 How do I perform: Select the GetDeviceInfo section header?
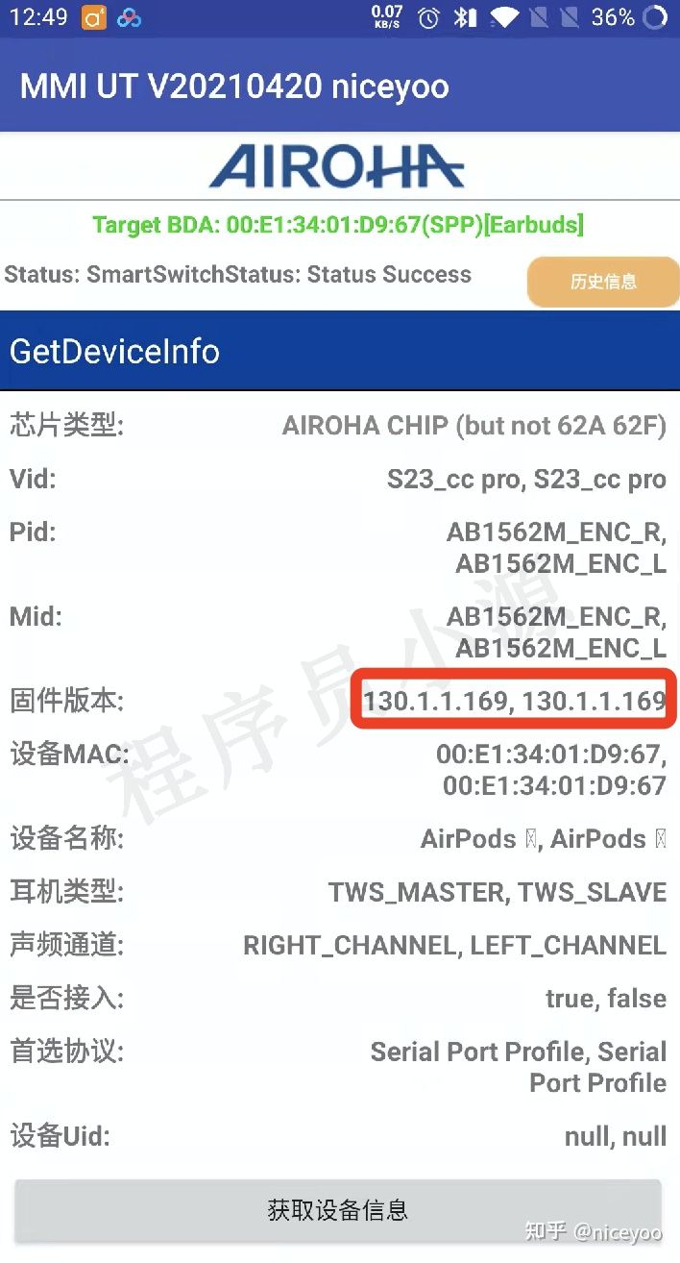[x=340, y=351]
